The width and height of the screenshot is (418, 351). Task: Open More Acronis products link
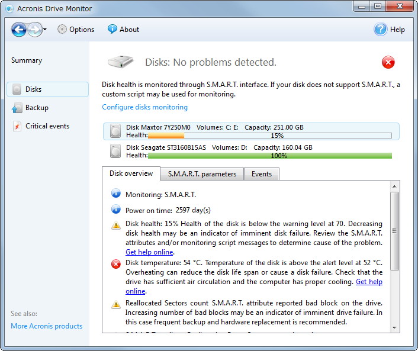tap(47, 326)
